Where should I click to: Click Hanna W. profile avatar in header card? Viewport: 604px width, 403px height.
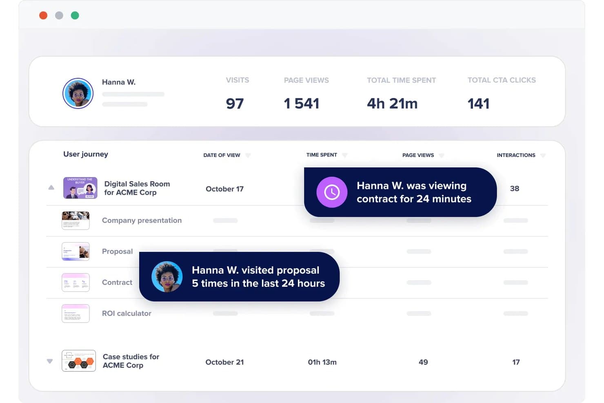tap(78, 94)
